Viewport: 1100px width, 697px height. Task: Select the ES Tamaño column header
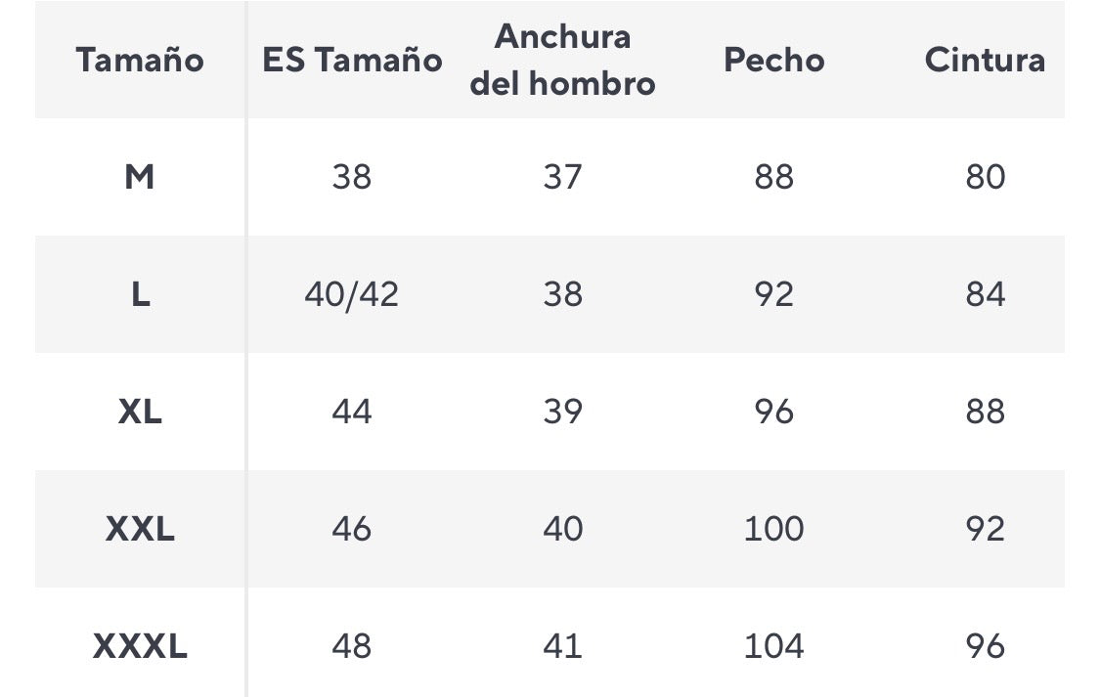[351, 61]
